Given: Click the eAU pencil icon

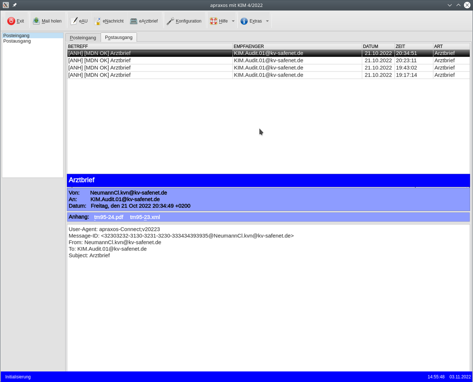Looking at the screenshot, I should pyautogui.click(x=74, y=21).
